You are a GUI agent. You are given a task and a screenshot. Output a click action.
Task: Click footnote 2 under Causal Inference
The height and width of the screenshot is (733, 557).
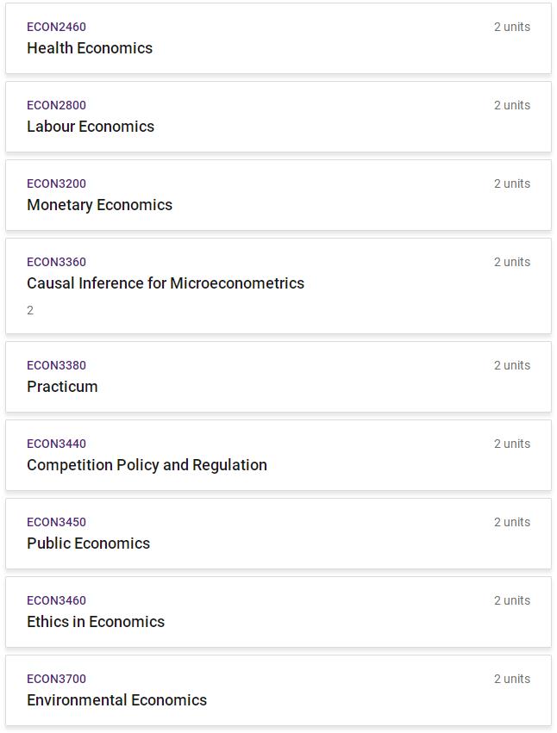tap(30, 310)
